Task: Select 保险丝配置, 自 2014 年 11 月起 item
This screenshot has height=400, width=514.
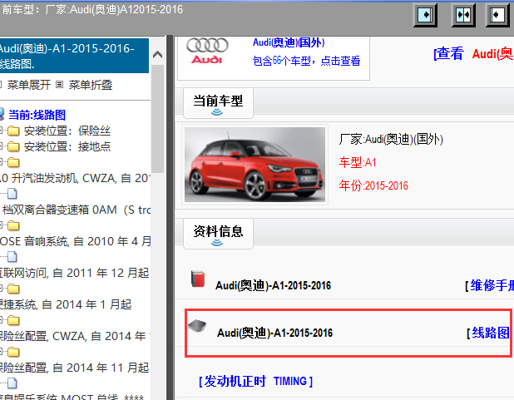Action: (74, 368)
